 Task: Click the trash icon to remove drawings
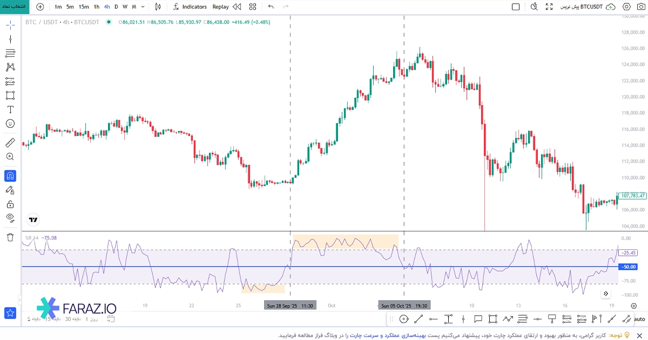pyautogui.click(x=10, y=237)
